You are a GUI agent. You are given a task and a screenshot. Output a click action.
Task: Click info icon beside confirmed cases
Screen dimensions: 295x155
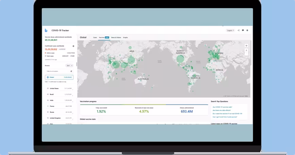click(x=73, y=46)
